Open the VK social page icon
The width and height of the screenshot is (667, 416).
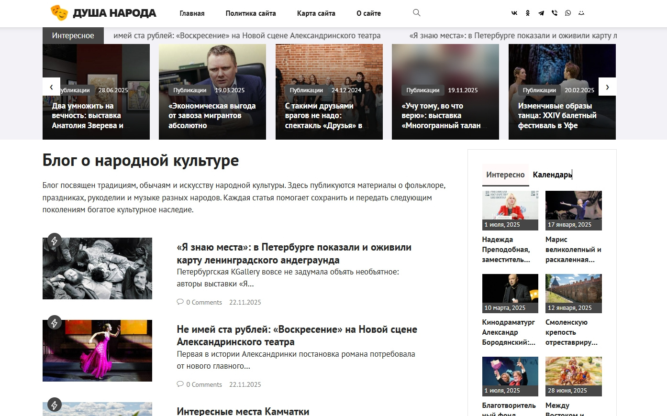514,13
